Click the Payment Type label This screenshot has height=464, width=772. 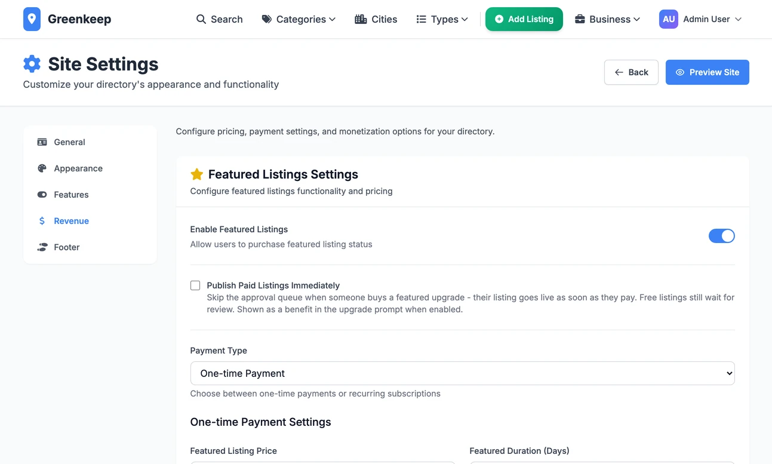pyautogui.click(x=219, y=351)
